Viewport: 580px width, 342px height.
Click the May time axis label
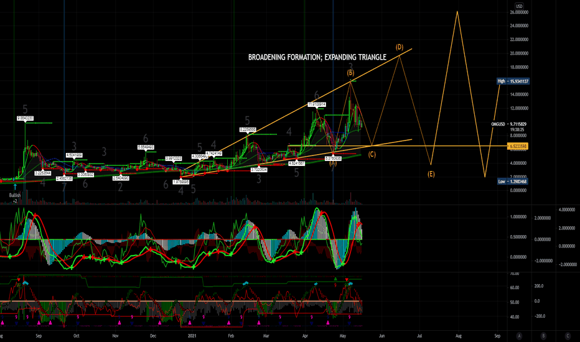[343, 336]
